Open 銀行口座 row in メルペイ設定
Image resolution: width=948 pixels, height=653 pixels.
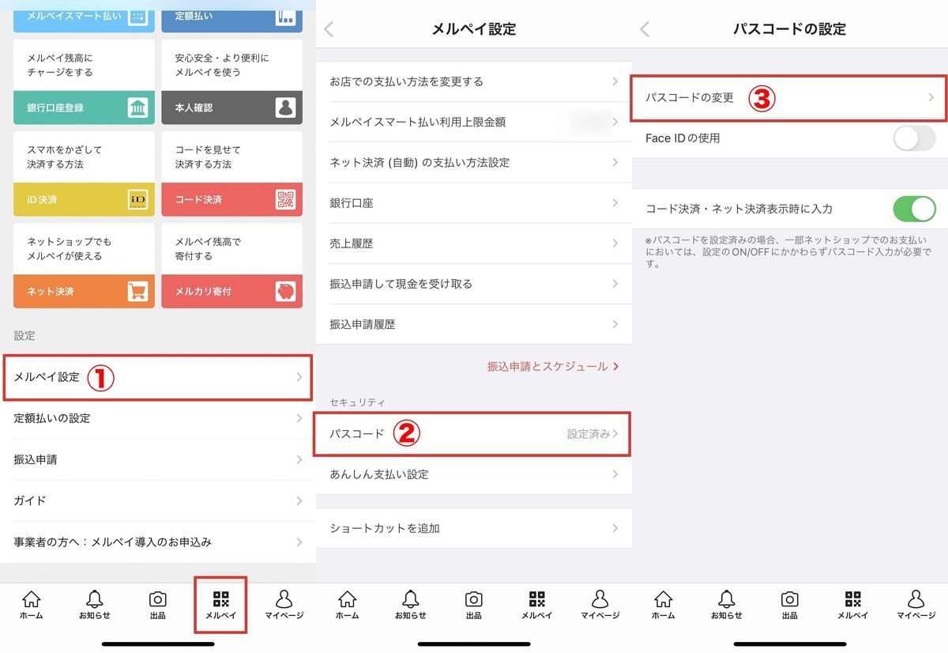474,203
